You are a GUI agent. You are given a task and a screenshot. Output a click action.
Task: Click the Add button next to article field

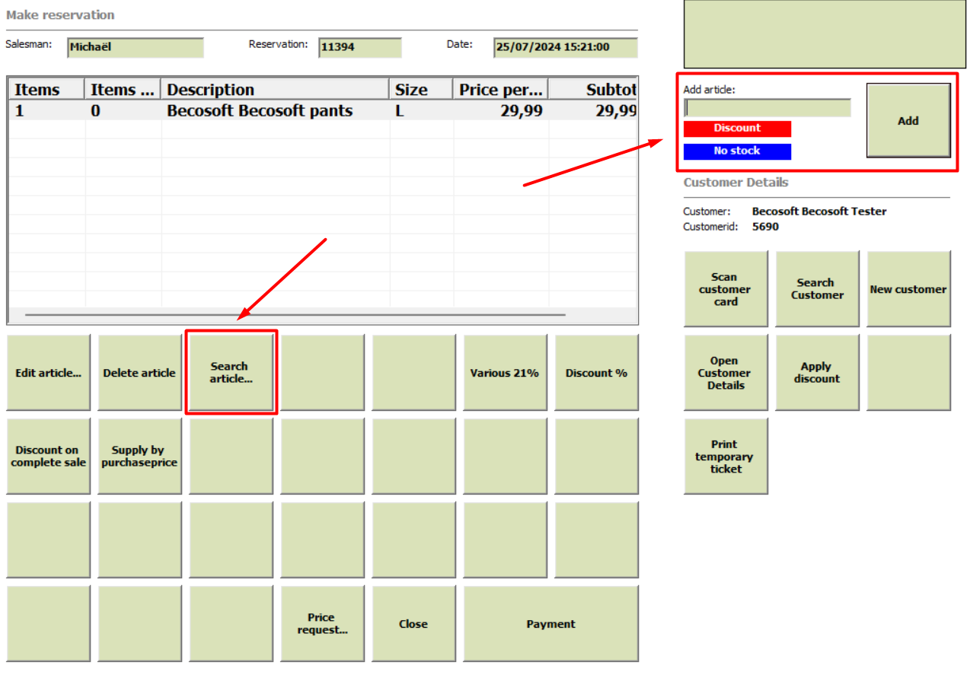909,120
